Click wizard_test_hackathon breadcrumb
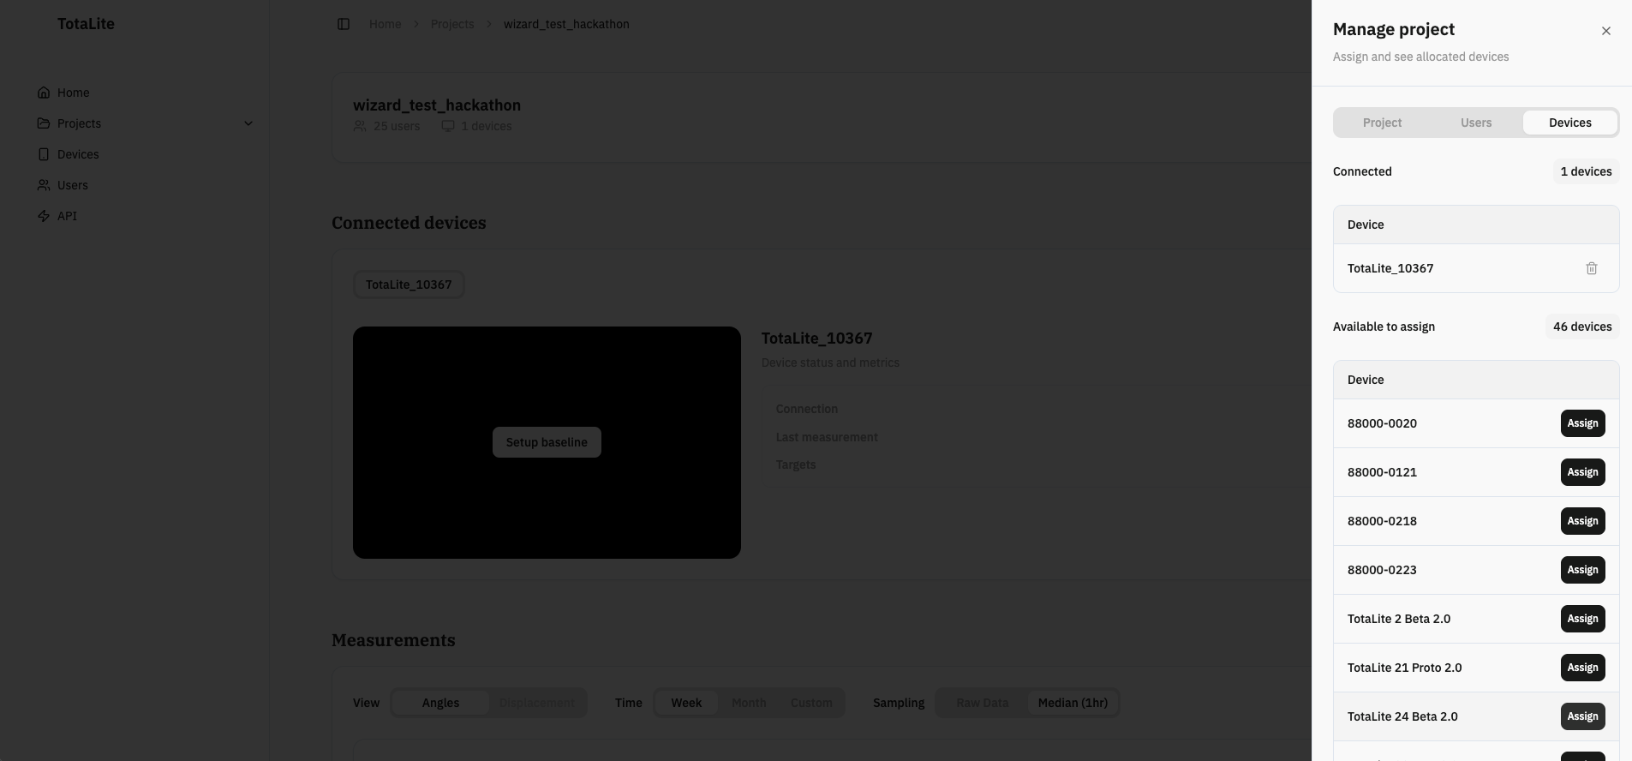 (x=566, y=24)
